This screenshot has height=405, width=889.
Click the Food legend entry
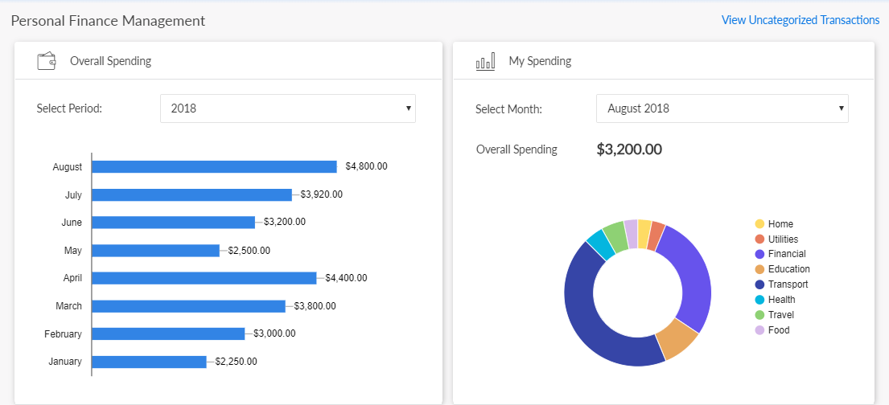772,330
